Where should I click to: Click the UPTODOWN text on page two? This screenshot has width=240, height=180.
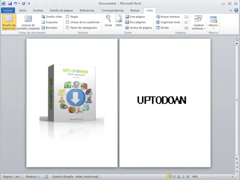(162, 100)
